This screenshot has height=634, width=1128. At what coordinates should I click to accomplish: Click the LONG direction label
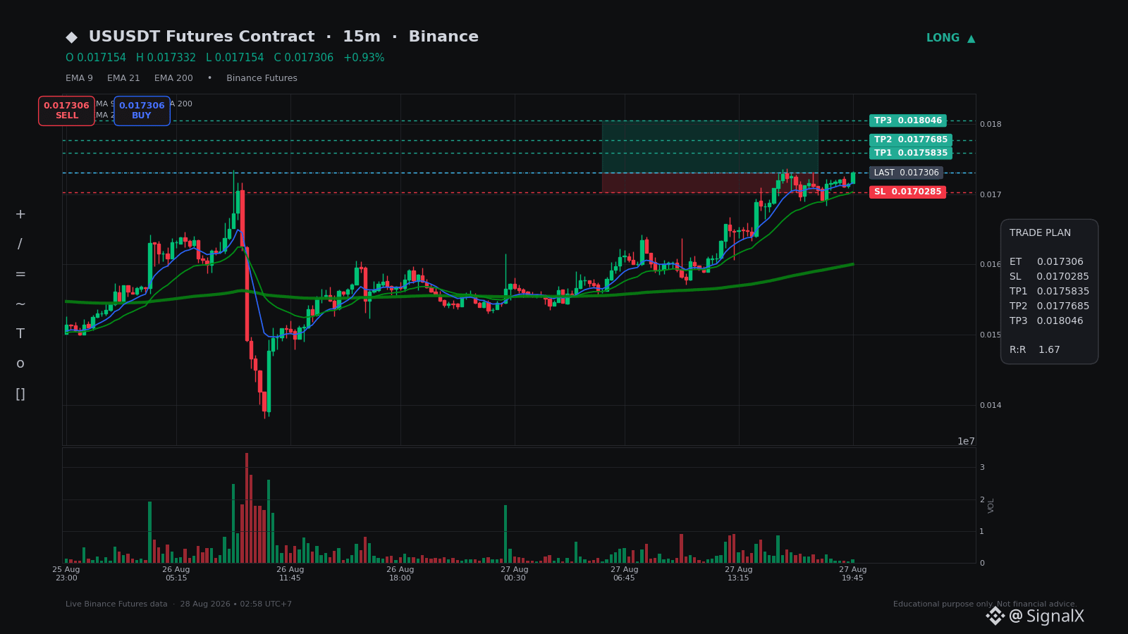(943, 38)
